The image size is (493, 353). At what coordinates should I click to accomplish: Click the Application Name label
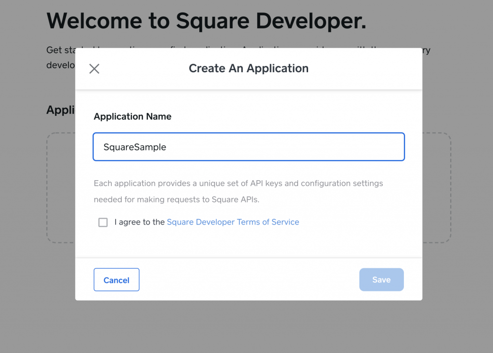click(133, 116)
